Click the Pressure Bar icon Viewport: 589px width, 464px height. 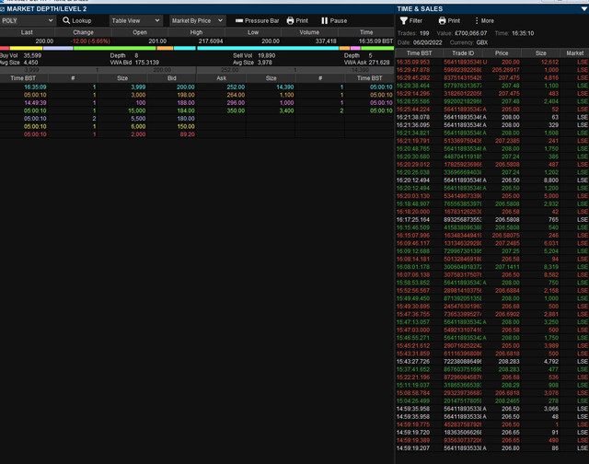coord(239,20)
